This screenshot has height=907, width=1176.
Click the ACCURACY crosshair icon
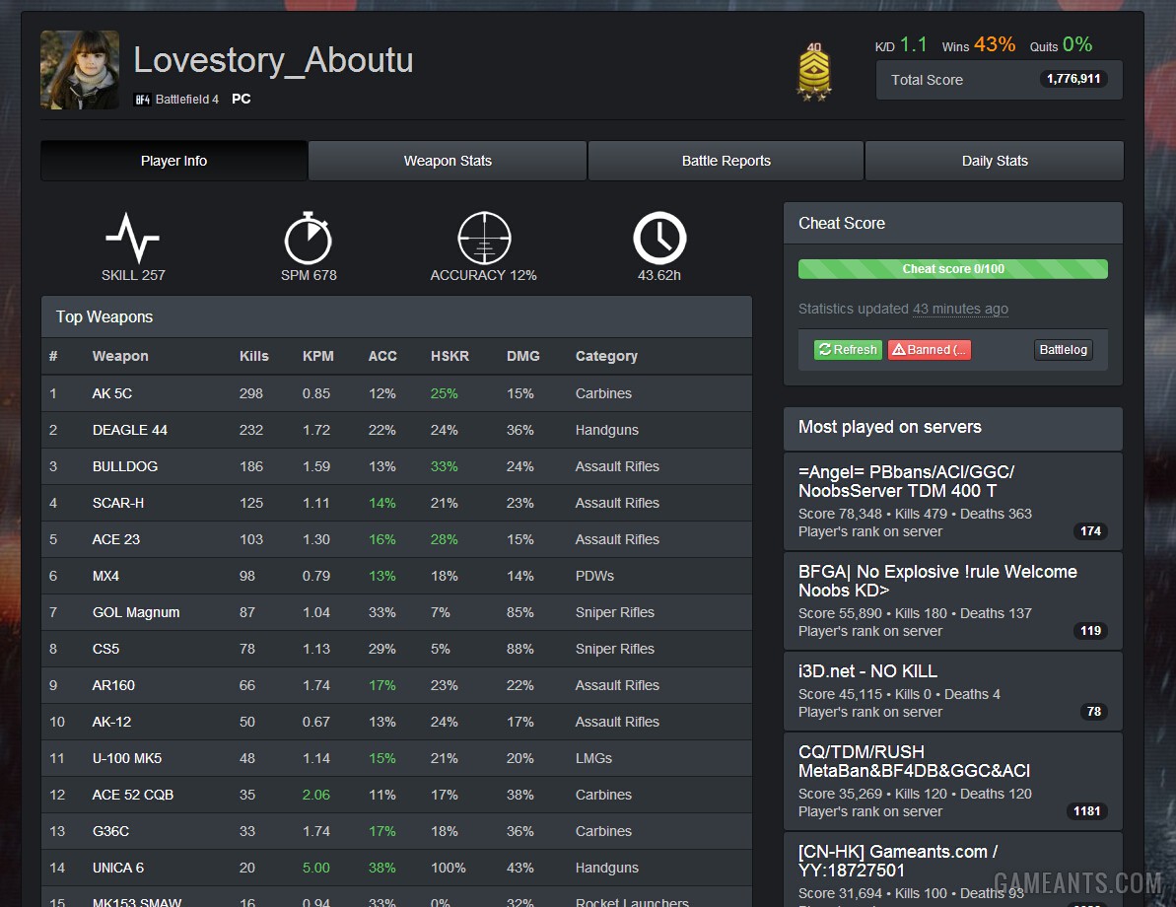pos(485,238)
